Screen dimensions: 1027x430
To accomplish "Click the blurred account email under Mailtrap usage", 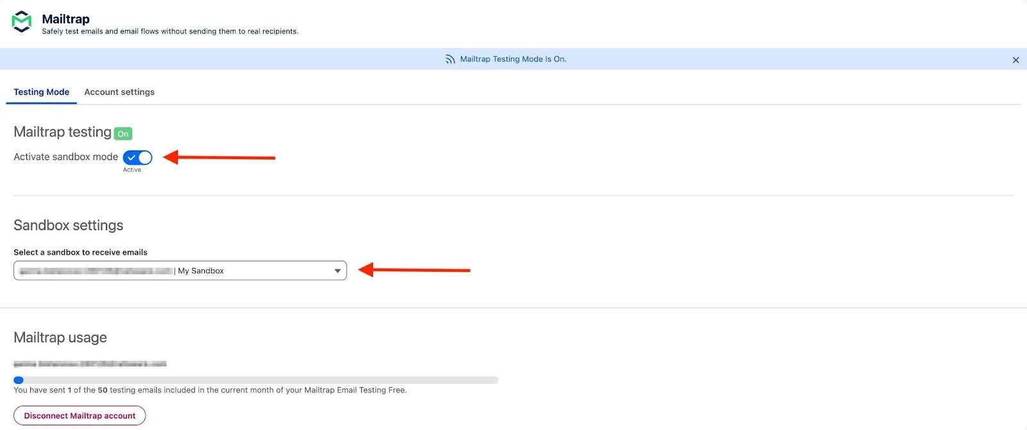I will pyautogui.click(x=90, y=364).
